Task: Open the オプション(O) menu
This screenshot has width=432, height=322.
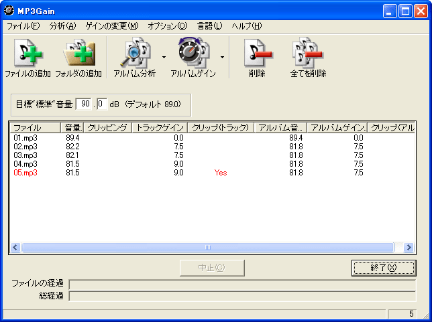Action: click(x=167, y=26)
